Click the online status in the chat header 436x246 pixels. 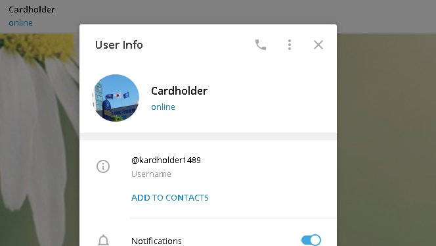click(x=20, y=22)
